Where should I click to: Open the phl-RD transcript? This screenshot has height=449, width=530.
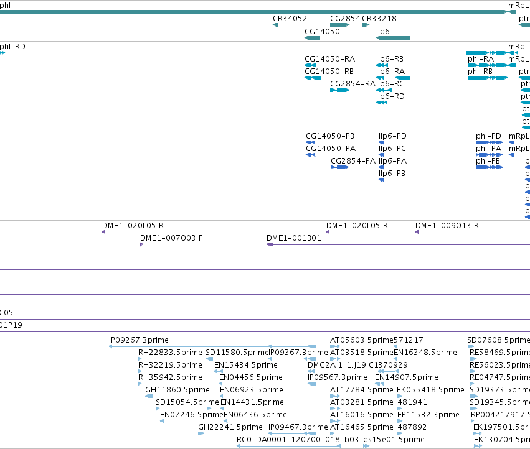pyautogui.click(x=253, y=53)
